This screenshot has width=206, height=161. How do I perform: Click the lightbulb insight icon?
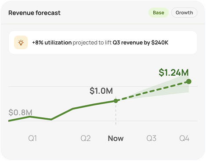(21, 43)
